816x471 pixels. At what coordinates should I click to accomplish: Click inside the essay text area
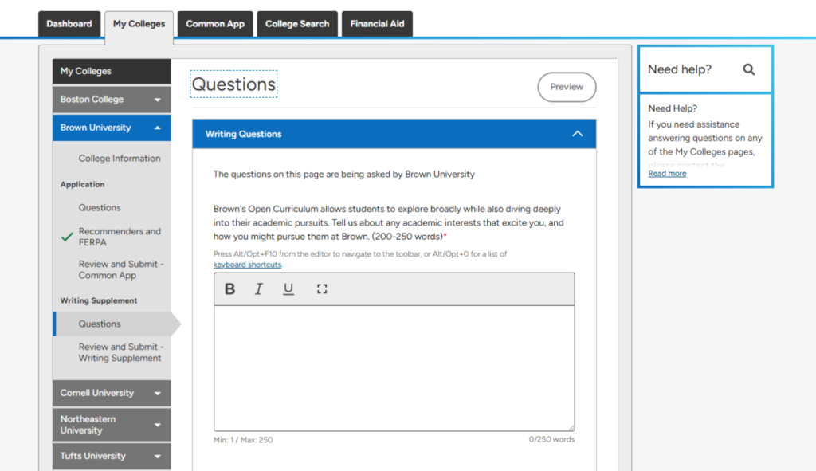pos(394,368)
